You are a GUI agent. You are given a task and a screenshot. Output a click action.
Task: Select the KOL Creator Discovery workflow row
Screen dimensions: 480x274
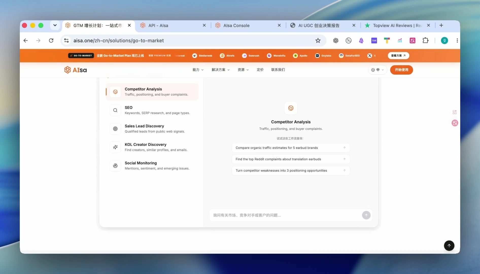click(x=152, y=147)
